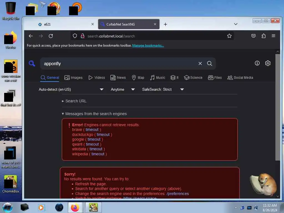Open the Pocket save icon

tap(253, 36)
